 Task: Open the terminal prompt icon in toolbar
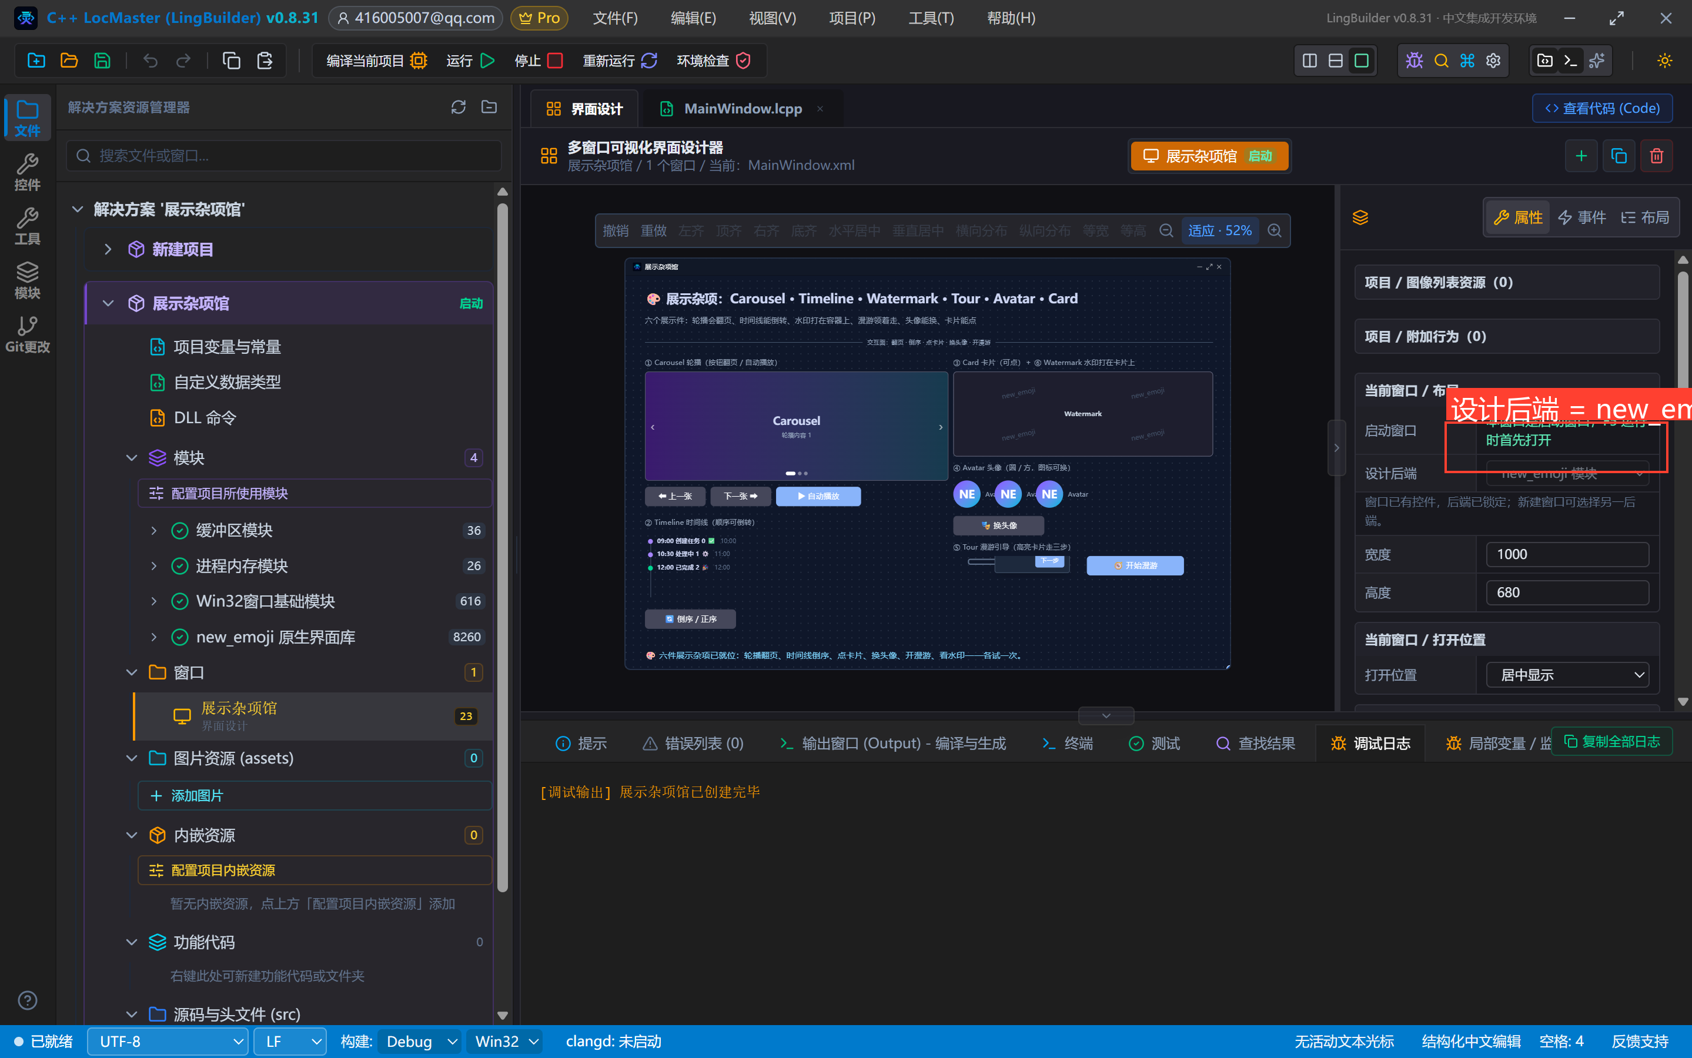pyautogui.click(x=1570, y=61)
